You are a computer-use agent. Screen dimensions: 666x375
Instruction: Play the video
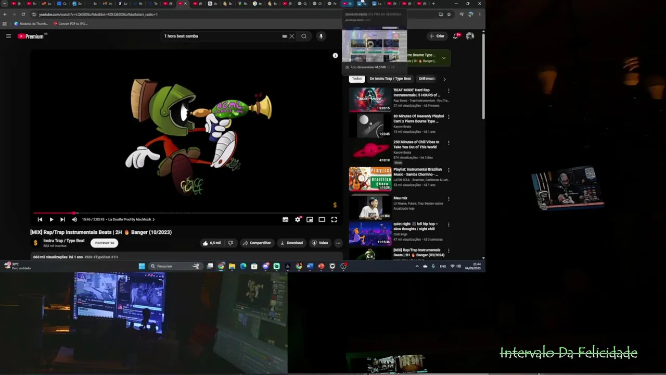click(x=51, y=219)
